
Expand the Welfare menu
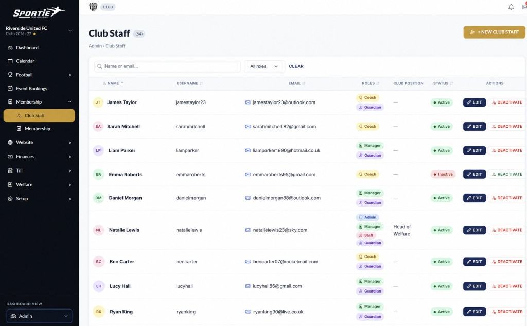[x=70, y=185]
